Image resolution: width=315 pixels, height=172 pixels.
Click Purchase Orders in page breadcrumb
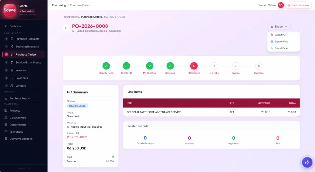(91, 17)
